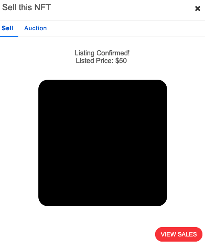Screen dimensions: 205x245
Task: Tap the X at the header's right
Action: pyautogui.click(x=197, y=9)
